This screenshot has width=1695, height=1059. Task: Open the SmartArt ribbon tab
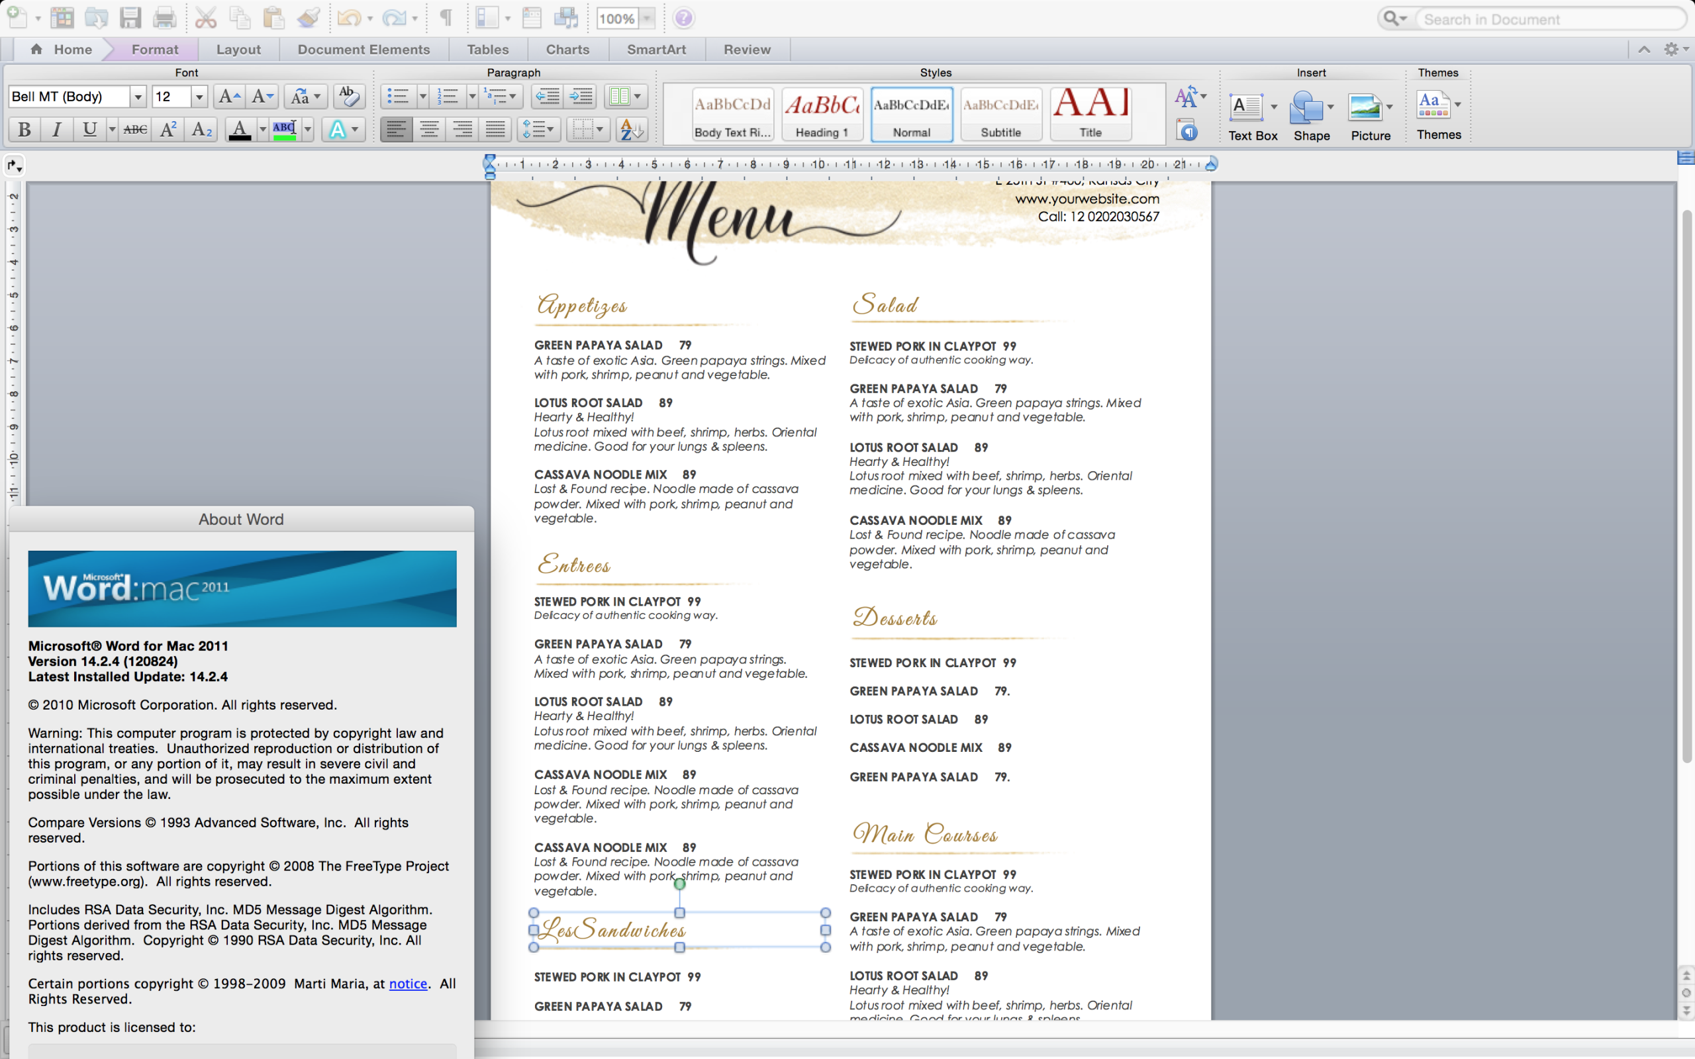[x=656, y=49]
